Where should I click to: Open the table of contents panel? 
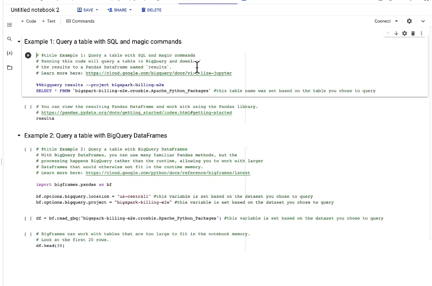[x=9, y=24]
